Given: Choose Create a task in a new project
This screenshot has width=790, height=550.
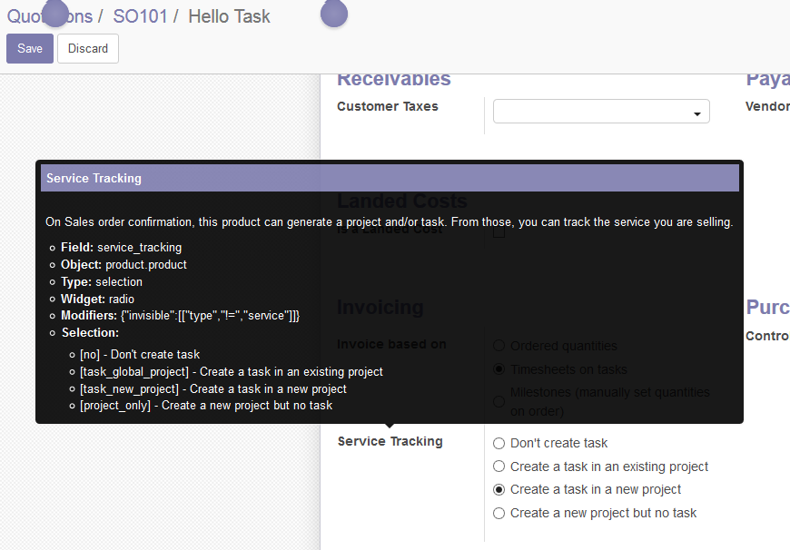Looking at the screenshot, I should [499, 490].
